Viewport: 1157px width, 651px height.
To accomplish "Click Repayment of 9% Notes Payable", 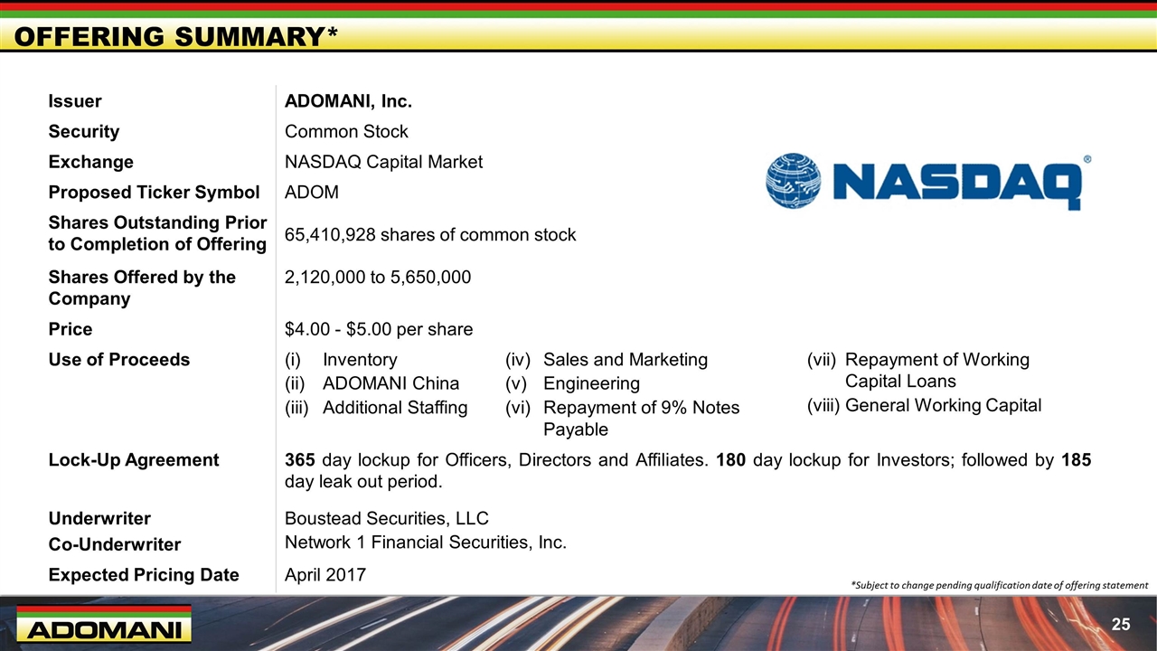I will 641,418.
